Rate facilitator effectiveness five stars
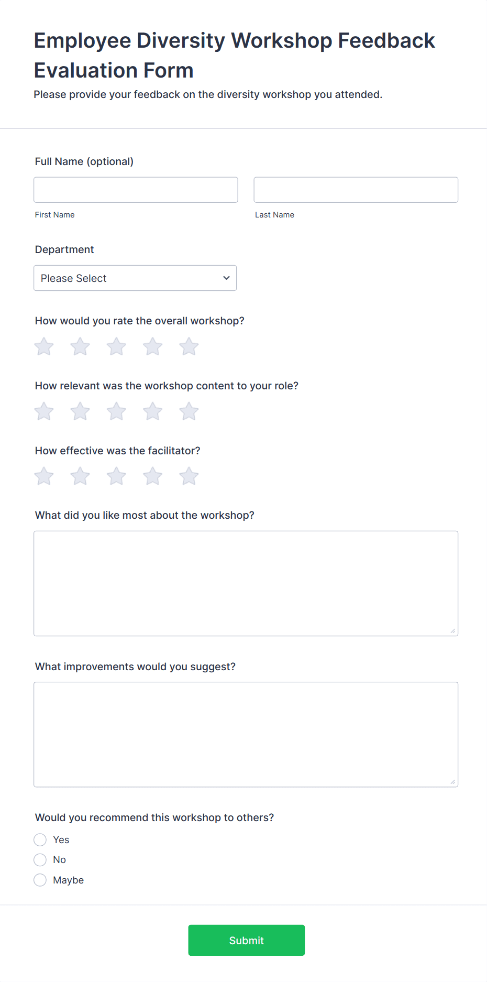Screen dimensions: 487x982 [189, 476]
